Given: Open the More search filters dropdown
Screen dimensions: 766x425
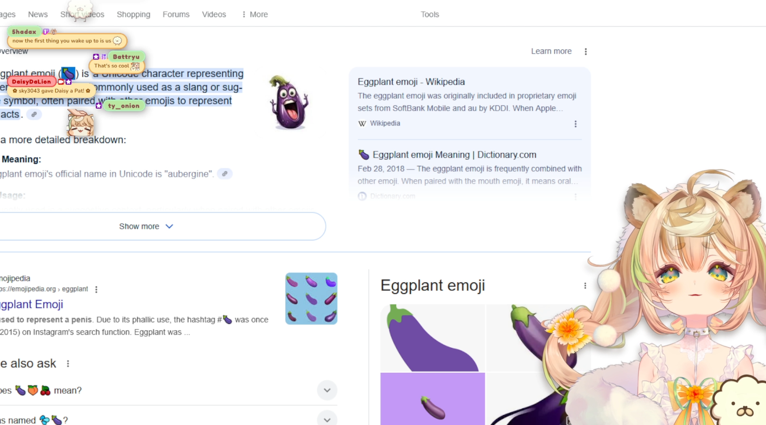Looking at the screenshot, I should [255, 14].
